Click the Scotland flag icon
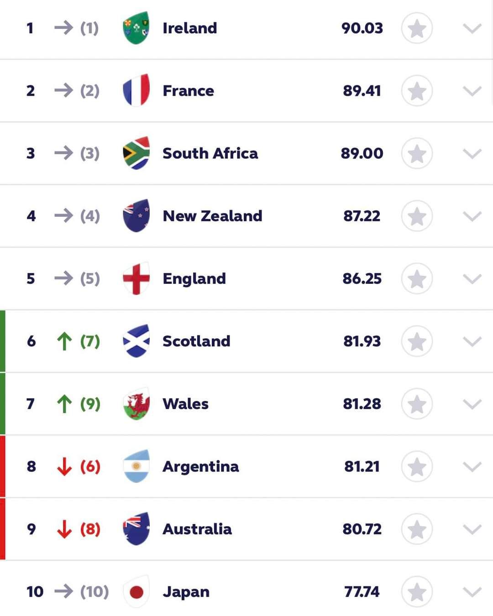Viewport: 493px width, 616px height. 136,341
